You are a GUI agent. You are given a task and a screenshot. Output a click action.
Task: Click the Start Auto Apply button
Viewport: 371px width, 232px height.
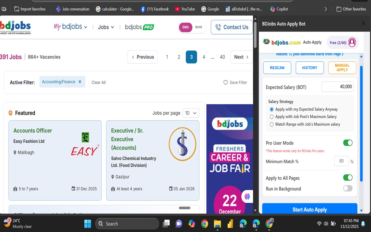click(x=310, y=209)
